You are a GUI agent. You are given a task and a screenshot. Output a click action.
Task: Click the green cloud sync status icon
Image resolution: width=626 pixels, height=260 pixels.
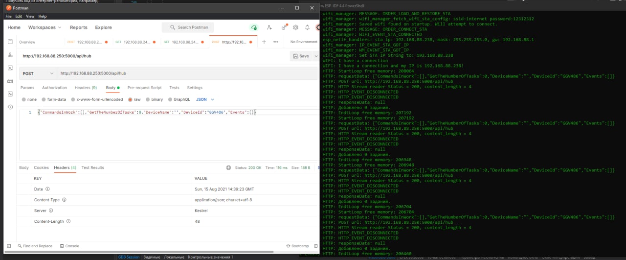(253, 27)
